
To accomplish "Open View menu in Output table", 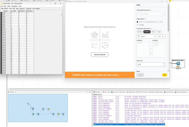I will point(20,6).
